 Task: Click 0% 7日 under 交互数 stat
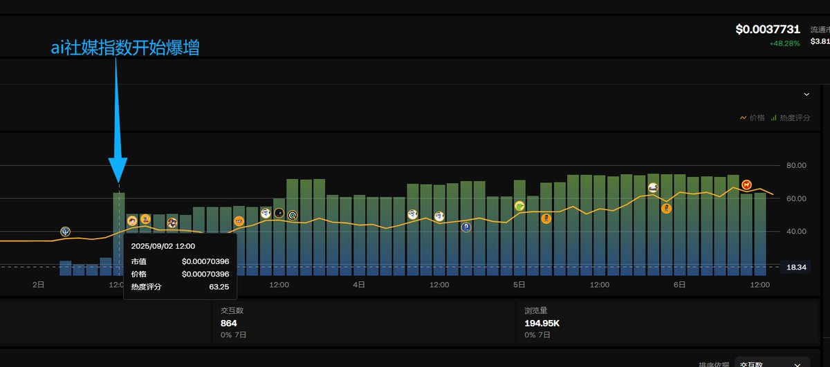234,335
